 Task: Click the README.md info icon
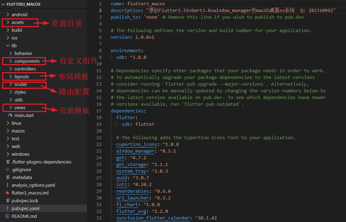tap(7, 216)
